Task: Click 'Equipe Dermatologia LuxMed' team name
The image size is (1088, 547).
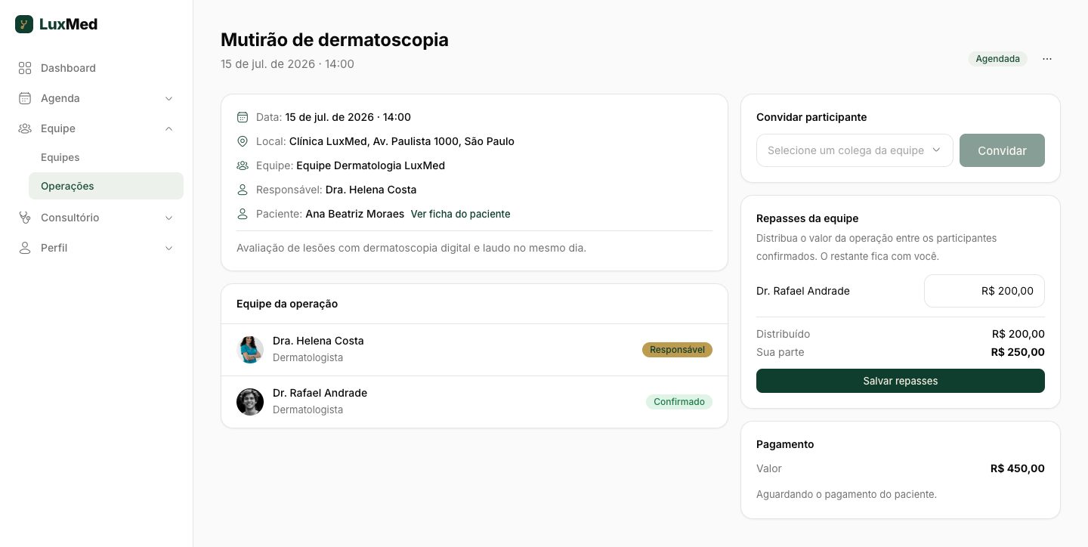Action: tap(370, 165)
